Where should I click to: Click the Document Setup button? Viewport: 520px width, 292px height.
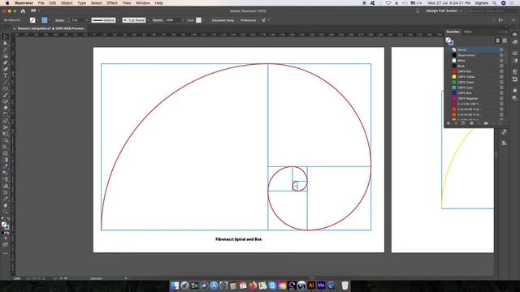pos(223,20)
